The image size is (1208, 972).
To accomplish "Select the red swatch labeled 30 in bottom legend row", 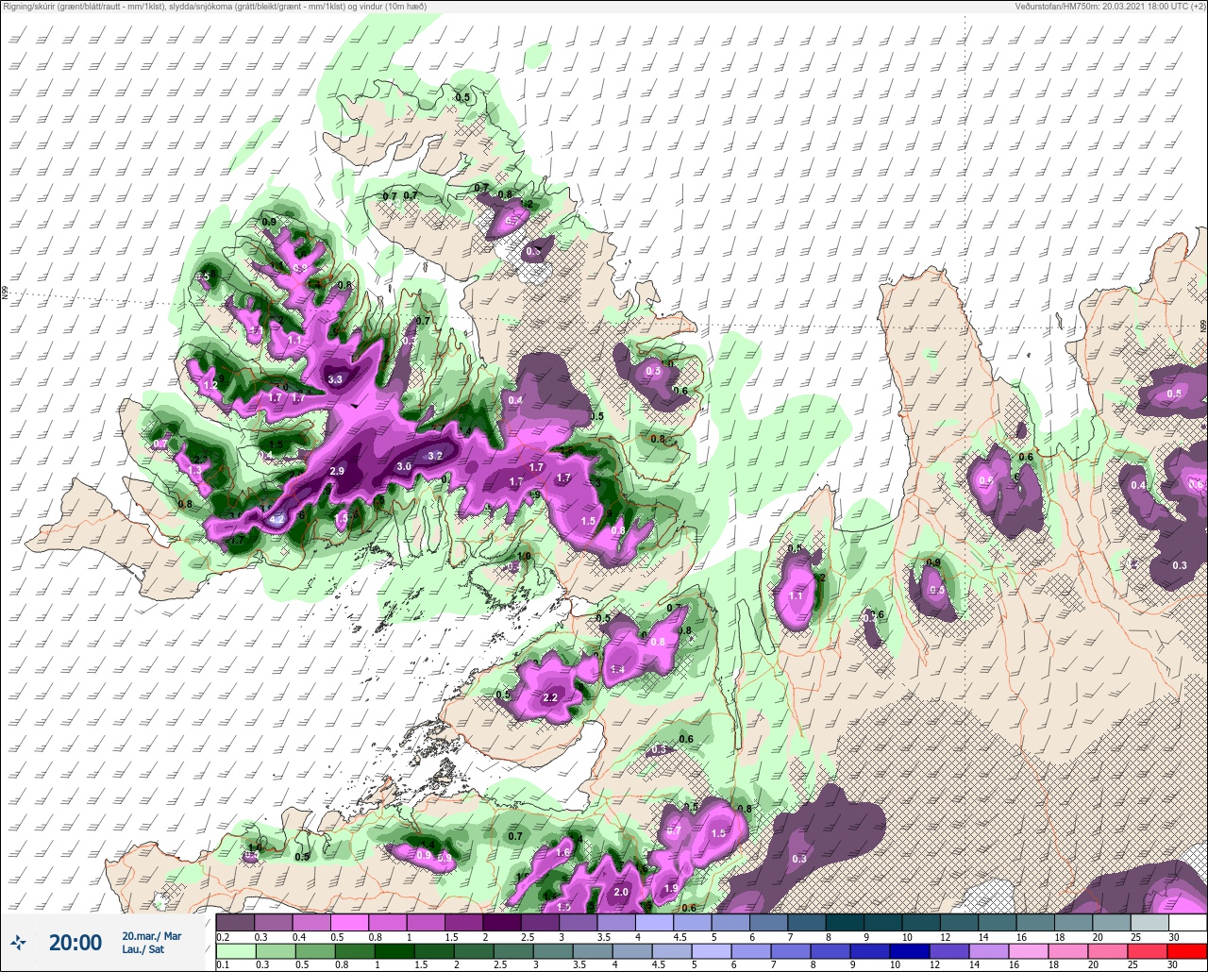I will coord(1187,951).
